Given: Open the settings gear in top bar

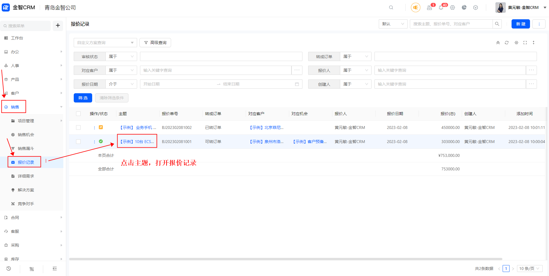Looking at the screenshot, I should [x=453, y=7].
